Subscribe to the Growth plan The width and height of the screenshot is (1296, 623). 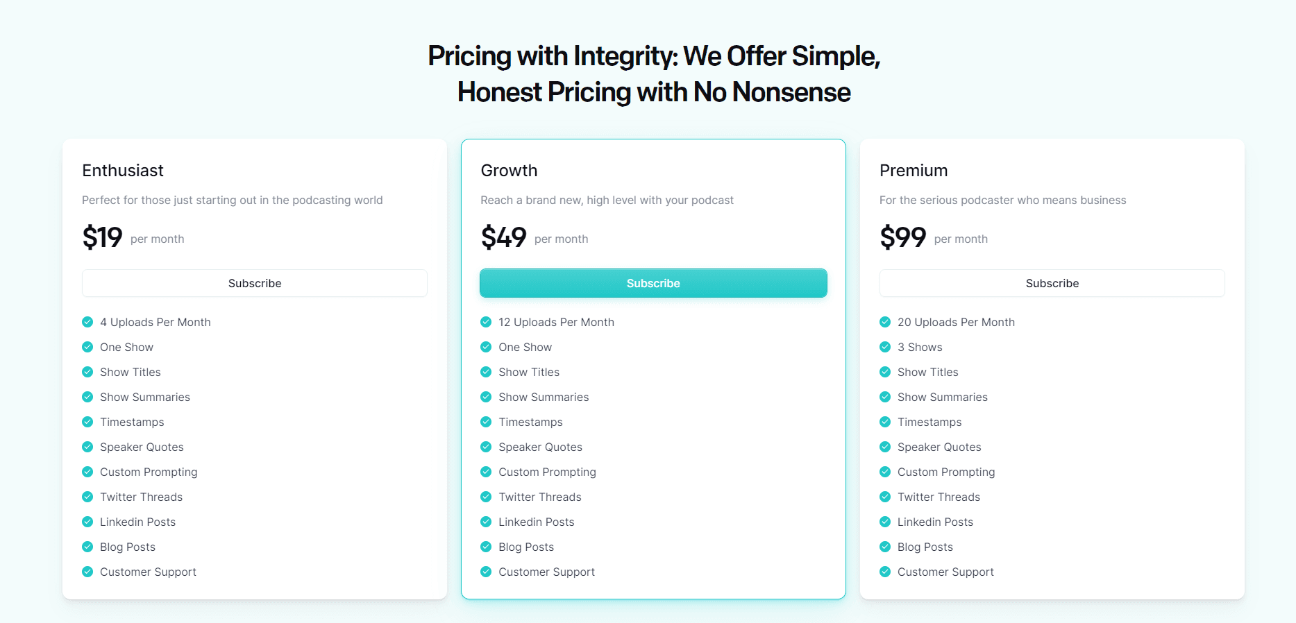653,283
